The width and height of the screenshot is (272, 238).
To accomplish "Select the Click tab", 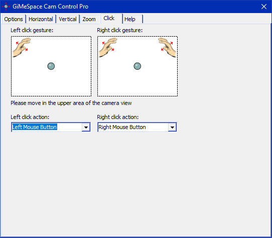I will 111,19.
